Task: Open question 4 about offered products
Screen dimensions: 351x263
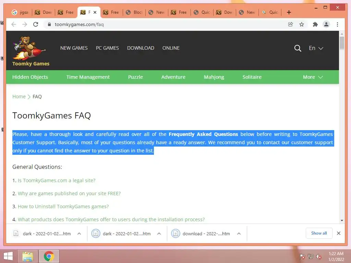Action: [111, 220]
